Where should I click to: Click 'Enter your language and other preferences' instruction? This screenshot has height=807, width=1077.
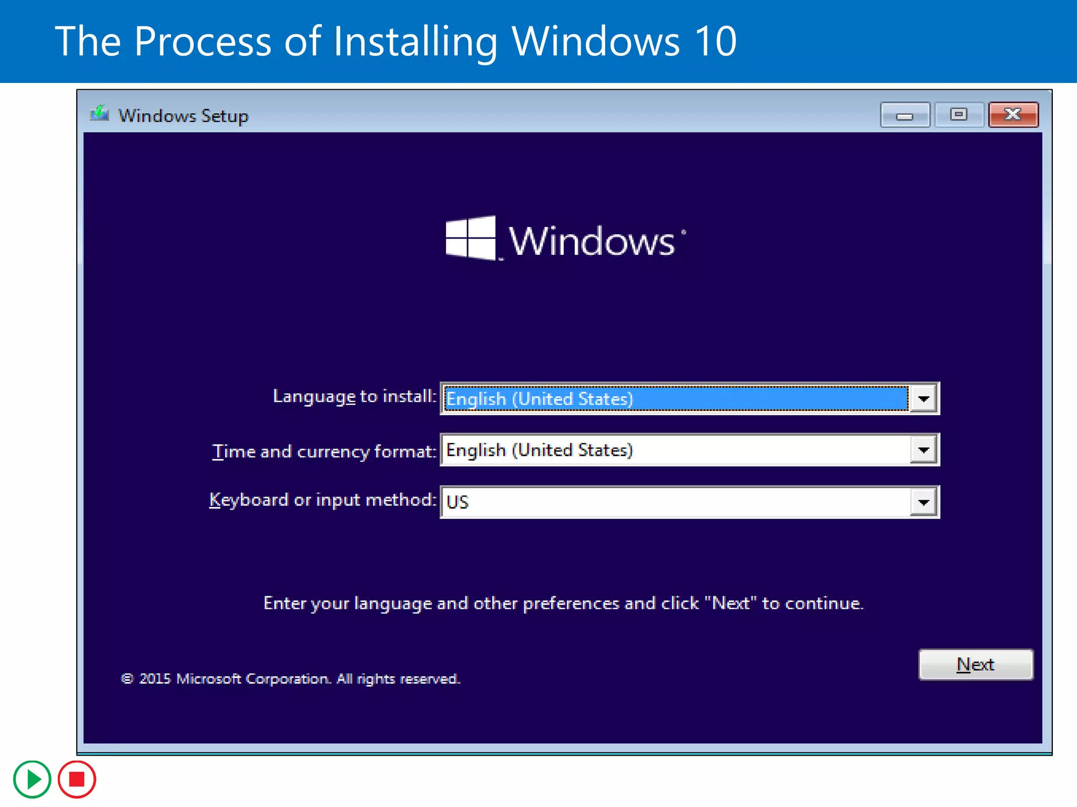coord(563,604)
